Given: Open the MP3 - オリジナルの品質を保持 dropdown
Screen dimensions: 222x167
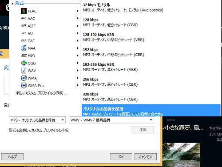Looking at the screenshot, I should click(x=37, y=120).
